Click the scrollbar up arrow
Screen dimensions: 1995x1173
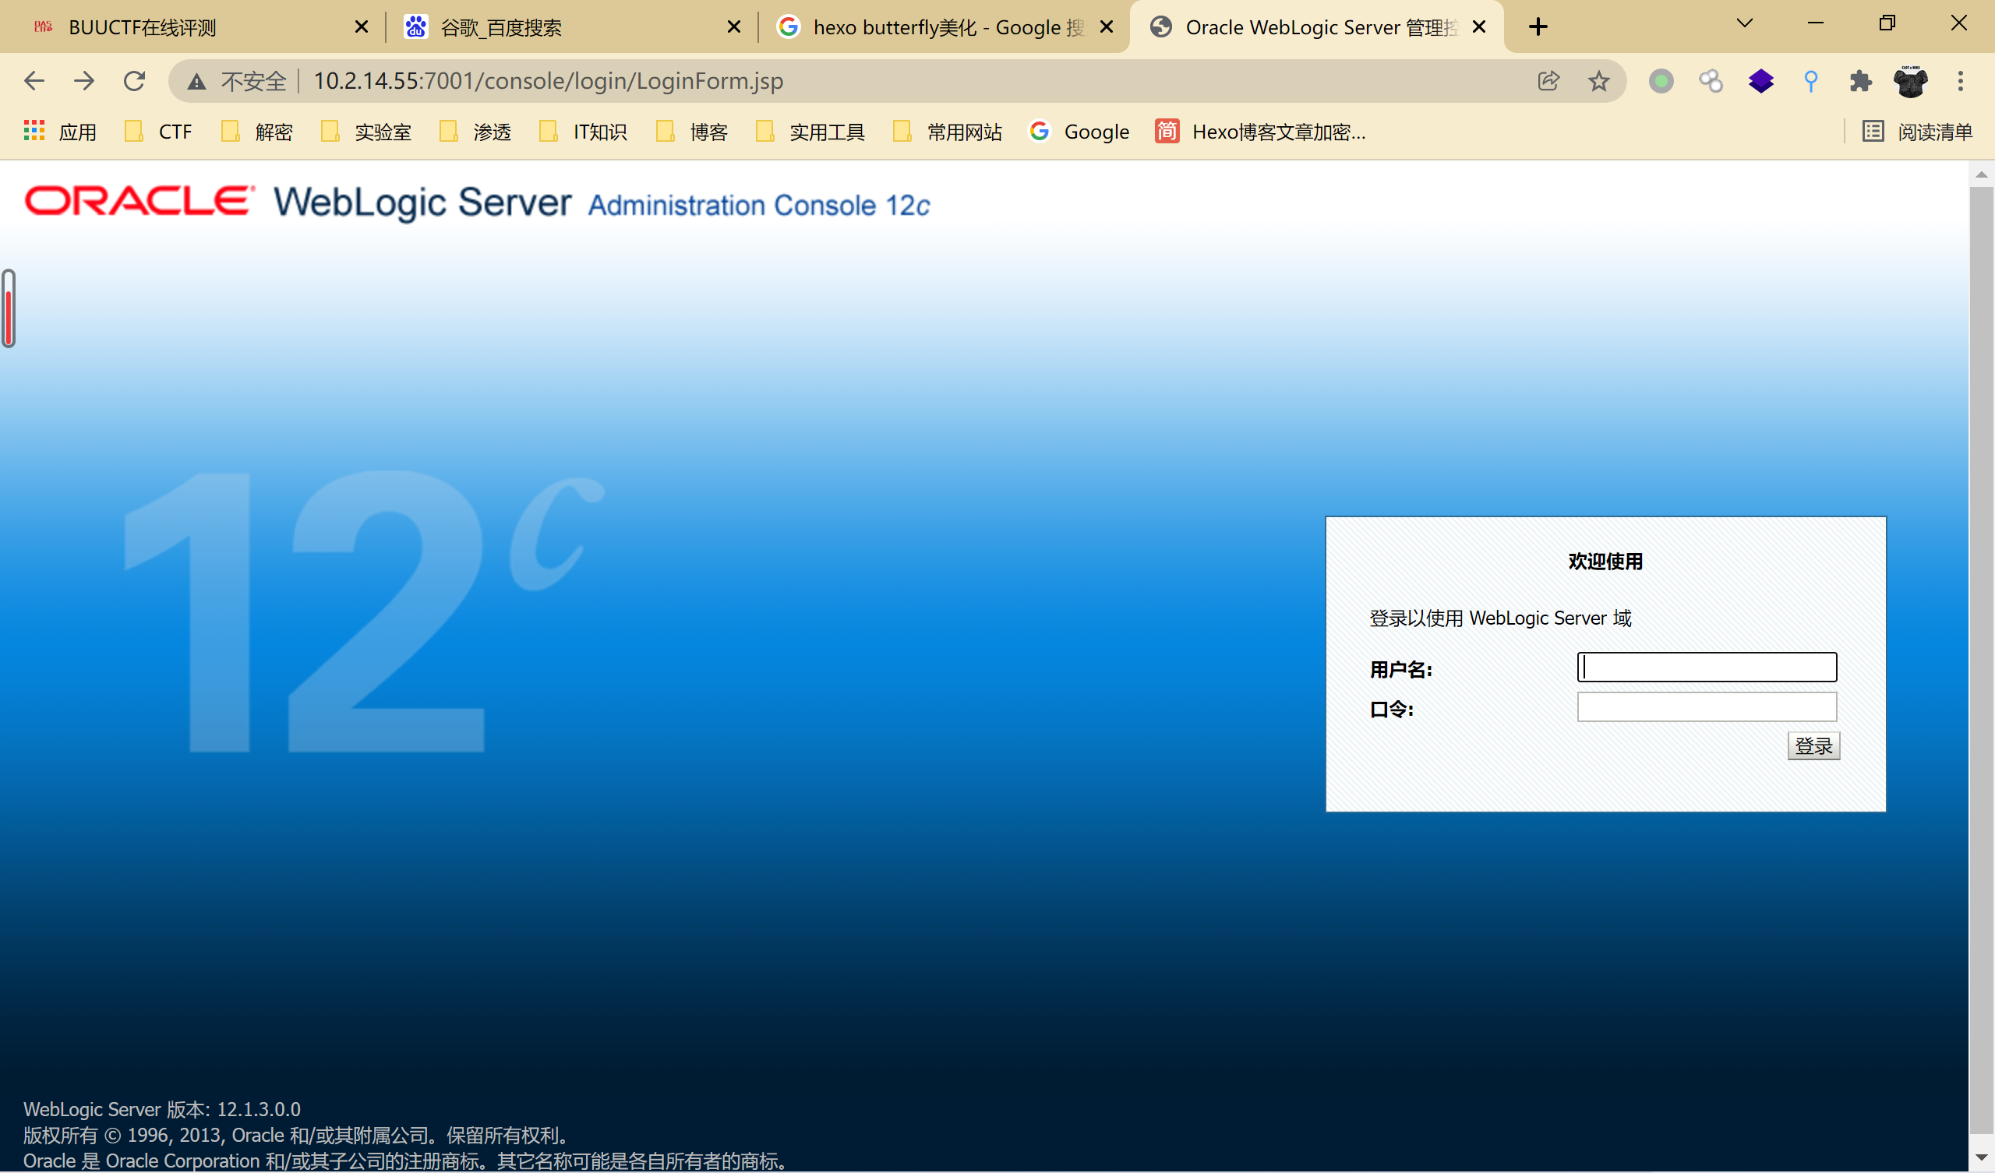coord(1982,174)
